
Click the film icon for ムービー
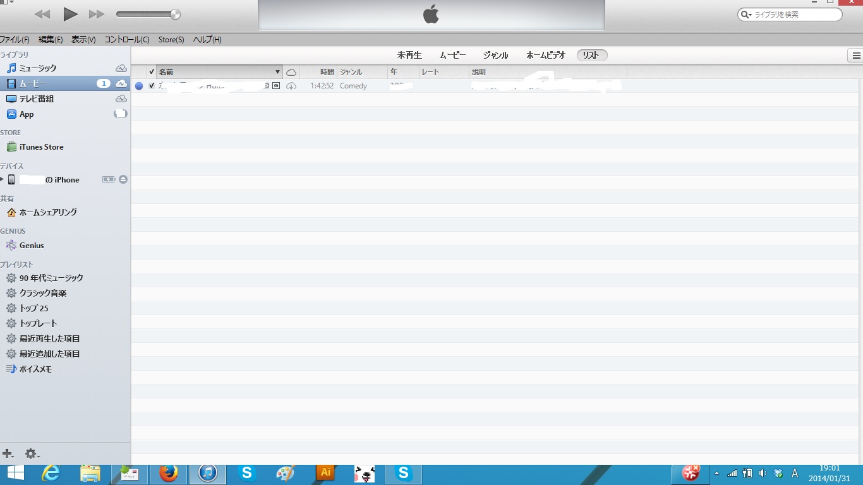point(11,83)
